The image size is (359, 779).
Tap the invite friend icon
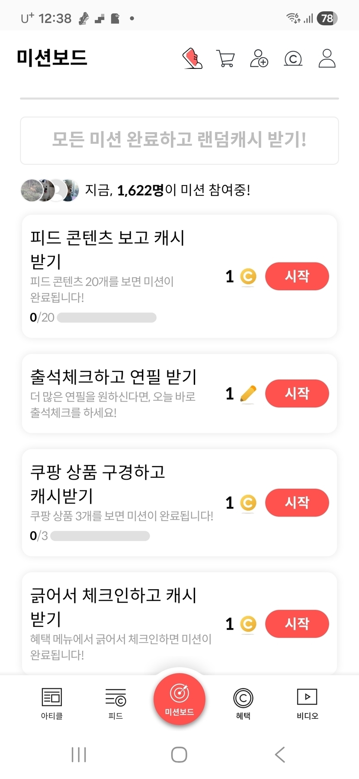pos(259,58)
